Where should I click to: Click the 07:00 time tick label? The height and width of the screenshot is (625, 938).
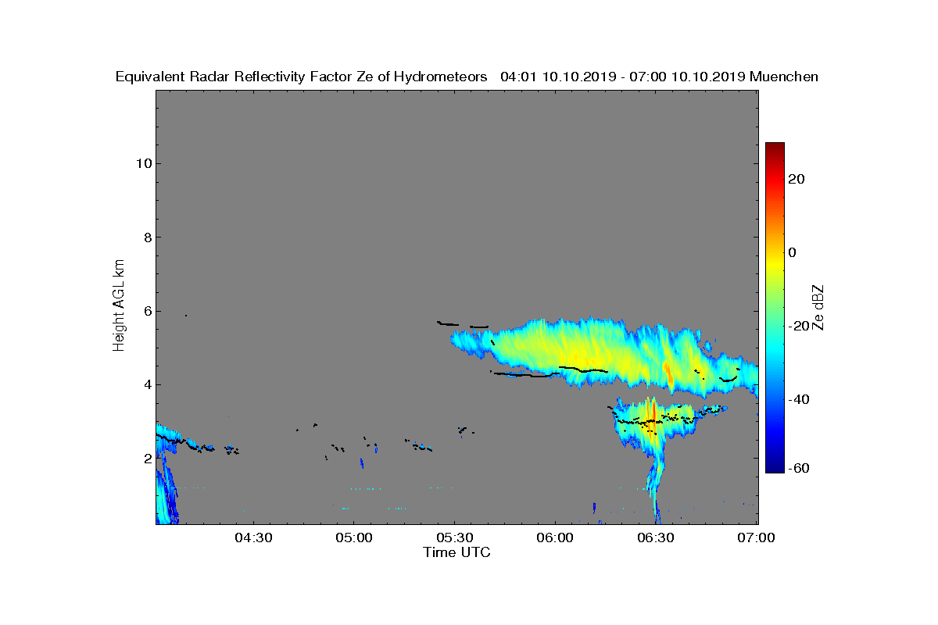click(x=757, y=538)
